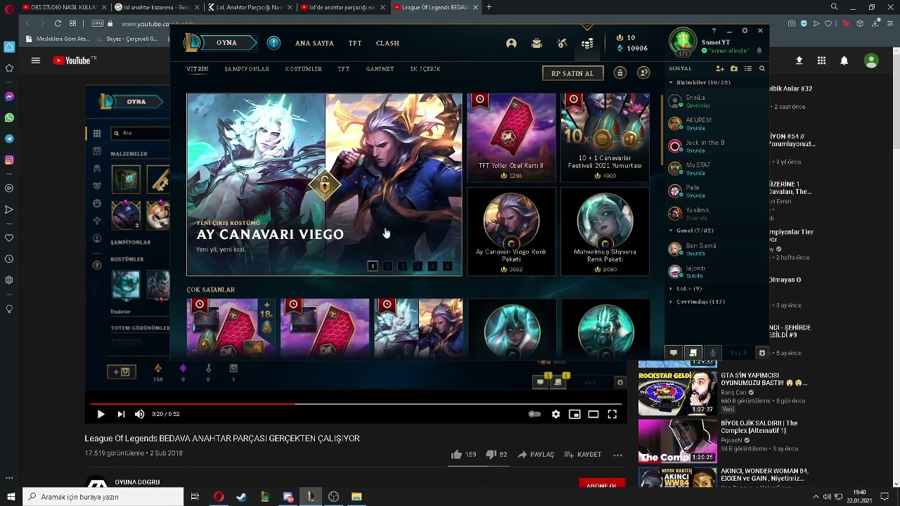Viewport: 900px width, 506px height.
Task: Open WhatsApp in Opera sidebar
Action: pos(9,117)
